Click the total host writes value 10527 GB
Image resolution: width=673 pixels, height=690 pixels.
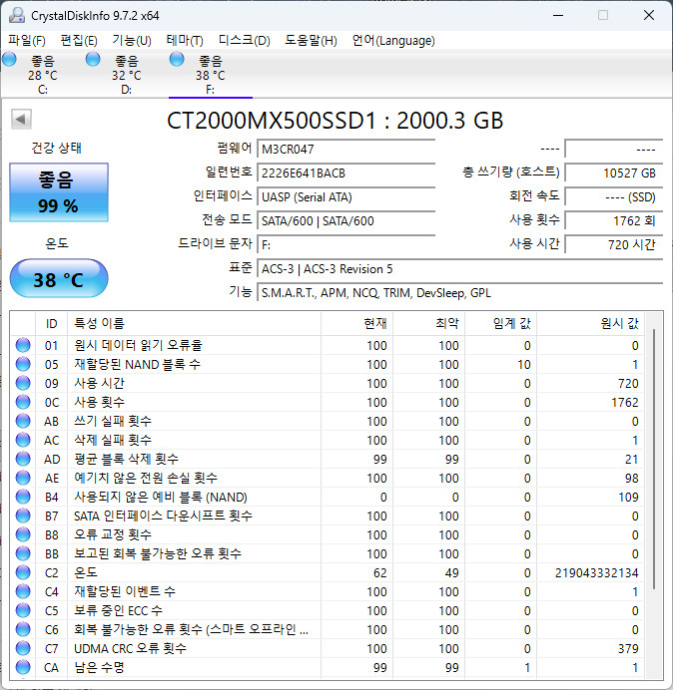point(613,172)
